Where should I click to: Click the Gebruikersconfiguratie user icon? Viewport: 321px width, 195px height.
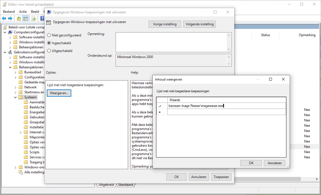coord(10,52)
